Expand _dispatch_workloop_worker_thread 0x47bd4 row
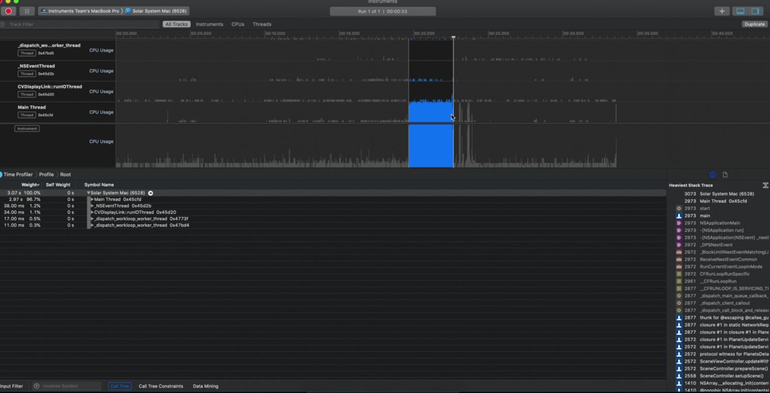This screenshot has height=393, width=770. click(x=92, y=225)
